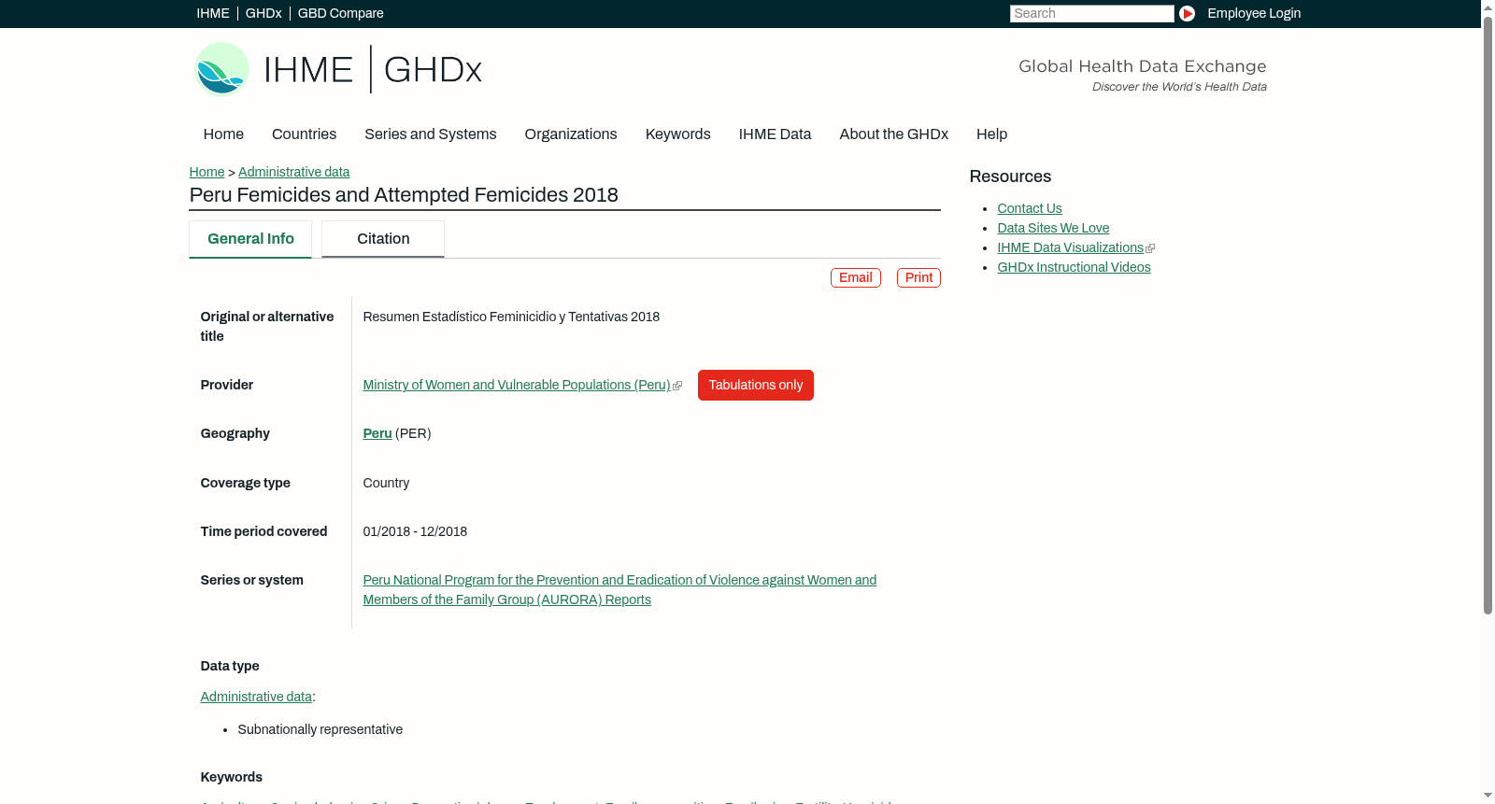1495x804 pixels.
Task: Click Employee Login
Action: point(1254,13)
